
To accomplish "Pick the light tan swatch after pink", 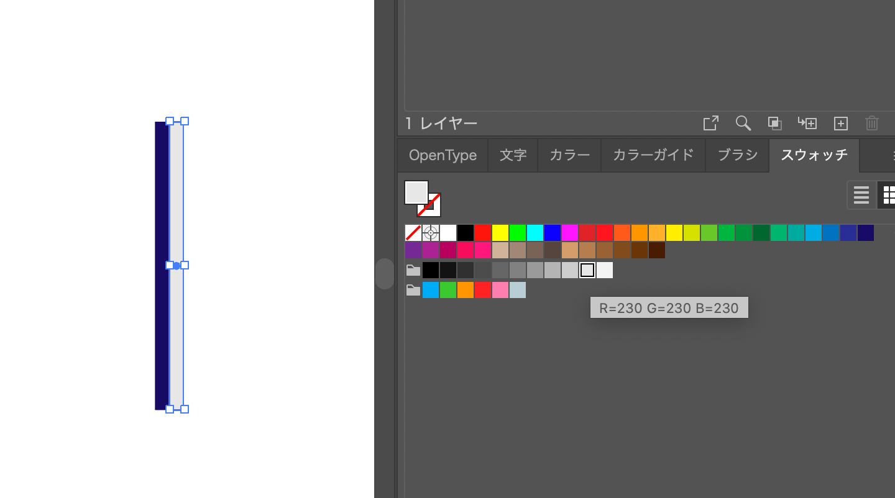I will click(500, 250).
